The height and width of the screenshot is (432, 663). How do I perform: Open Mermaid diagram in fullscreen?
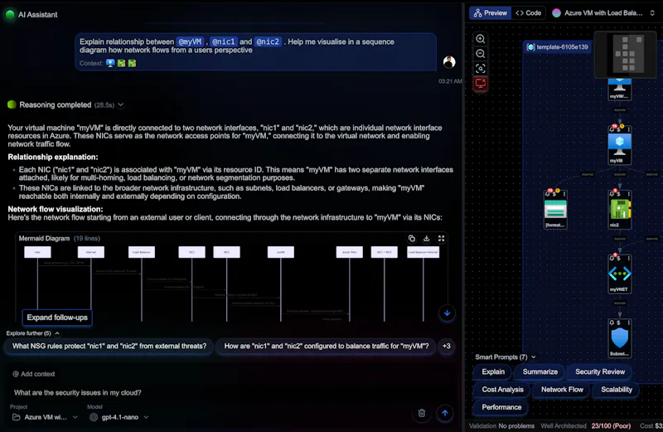pos(441,239)
